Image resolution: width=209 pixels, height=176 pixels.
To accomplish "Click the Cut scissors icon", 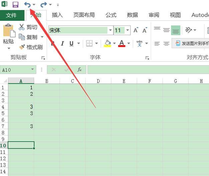I will tap(22, 27).
